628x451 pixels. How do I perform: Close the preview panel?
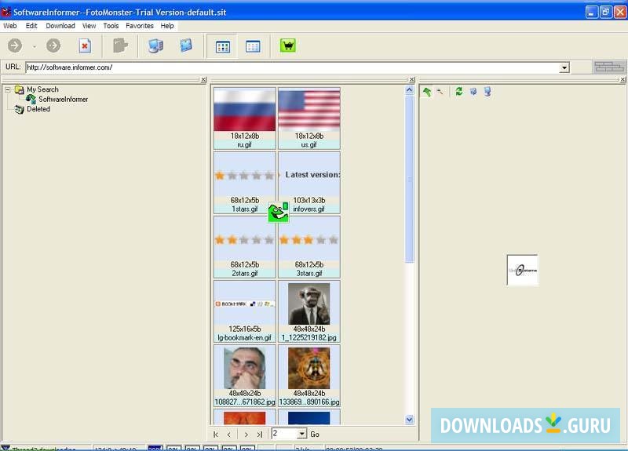click(623, 80)
